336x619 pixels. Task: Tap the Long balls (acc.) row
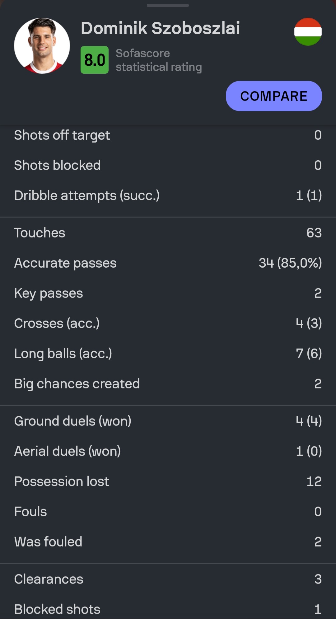168,354
